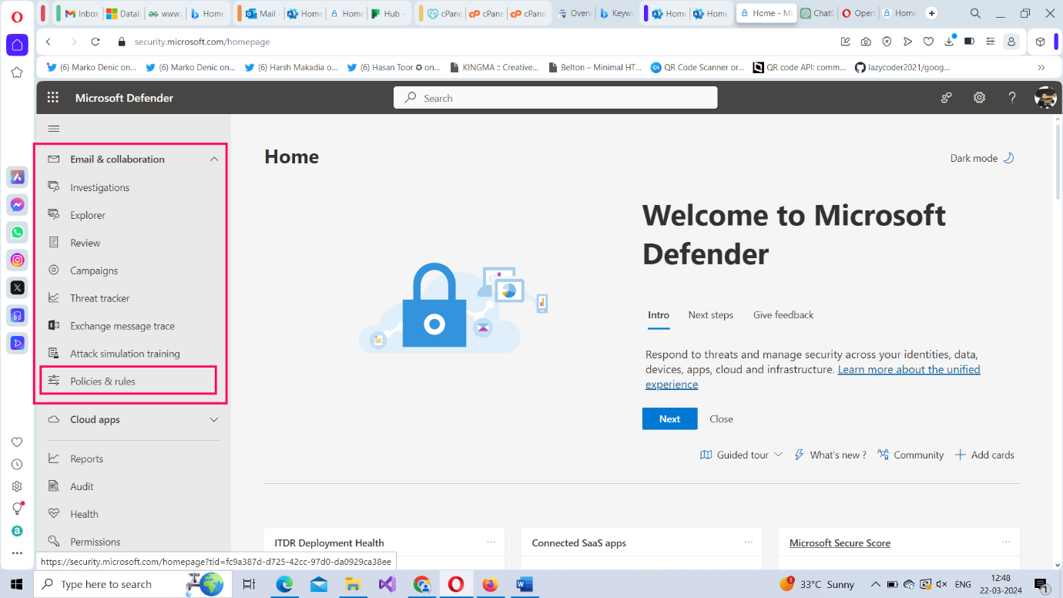Open the Guided tour dropdown
1063x598 pixels.
coord(741,455)
